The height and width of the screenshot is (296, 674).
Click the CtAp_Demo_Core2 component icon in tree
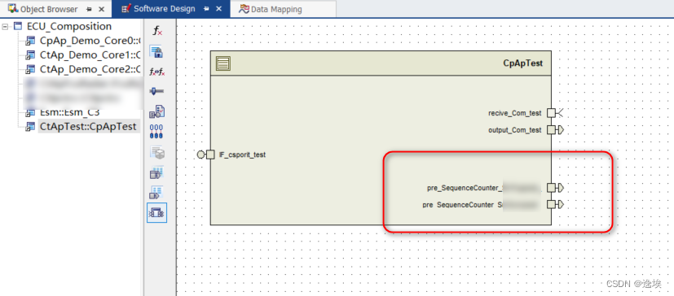coord(30,69)
